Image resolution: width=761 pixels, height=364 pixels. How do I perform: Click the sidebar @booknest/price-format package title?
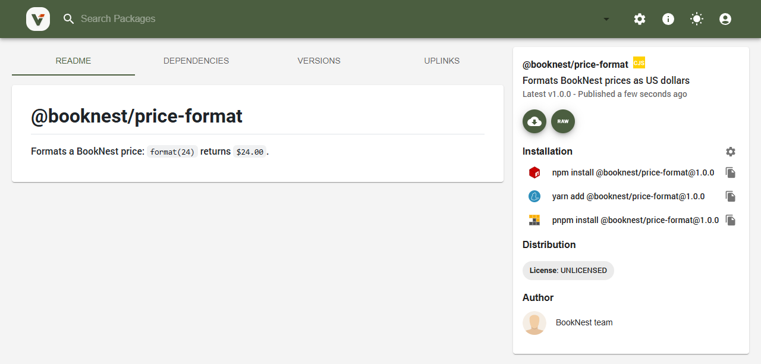click(x=576, y=64)
